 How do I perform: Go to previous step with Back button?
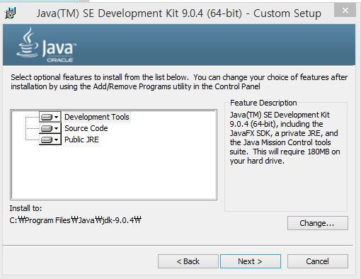(188, 261)
